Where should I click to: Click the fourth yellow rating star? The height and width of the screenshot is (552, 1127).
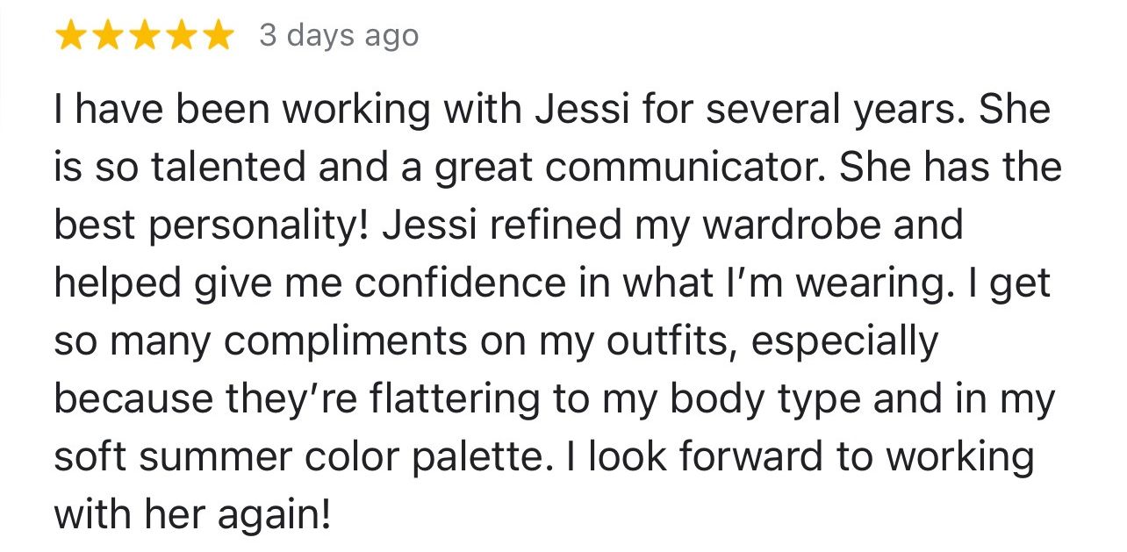pos(180,36)
